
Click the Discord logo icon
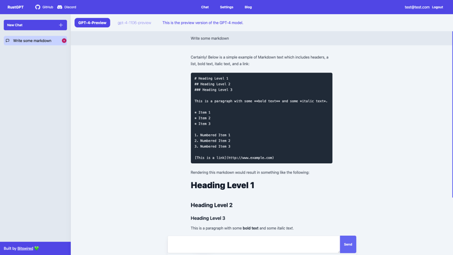click(59, 7)
